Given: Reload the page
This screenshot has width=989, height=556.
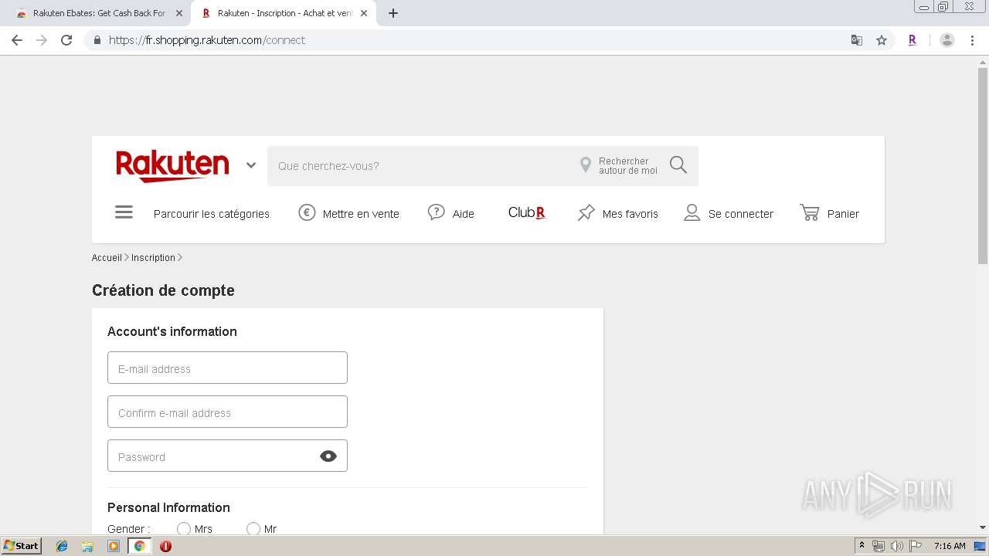Looking at the screenshot, I should coord(66,40).
